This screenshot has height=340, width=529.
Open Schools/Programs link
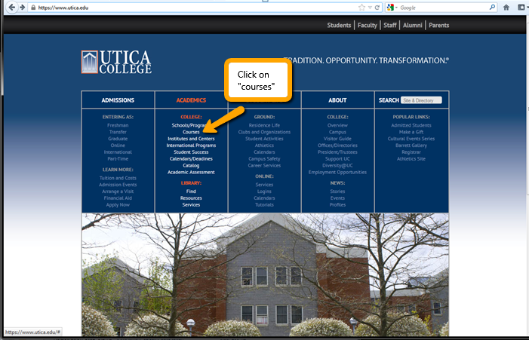188,125
